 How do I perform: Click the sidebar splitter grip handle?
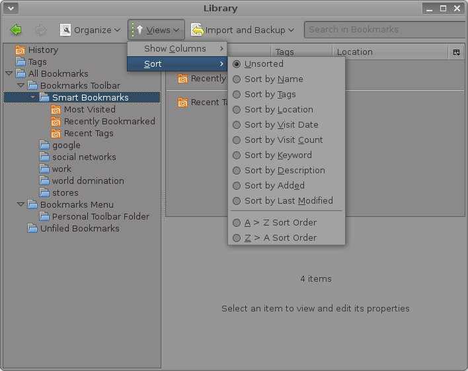click(163, 206)
